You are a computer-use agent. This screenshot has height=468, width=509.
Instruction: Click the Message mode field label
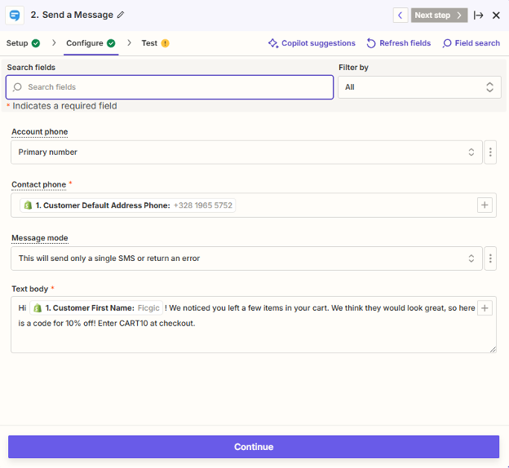(x=40, y=238)
